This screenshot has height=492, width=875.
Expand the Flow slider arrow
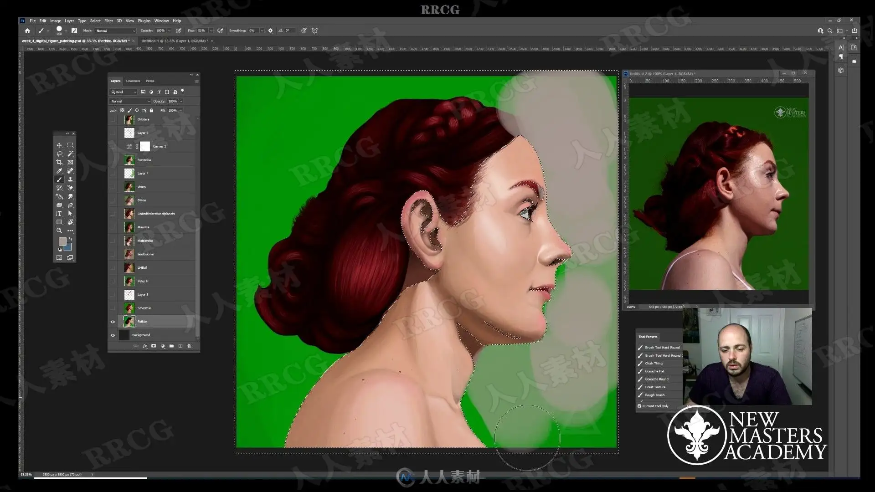click(211, 31)
